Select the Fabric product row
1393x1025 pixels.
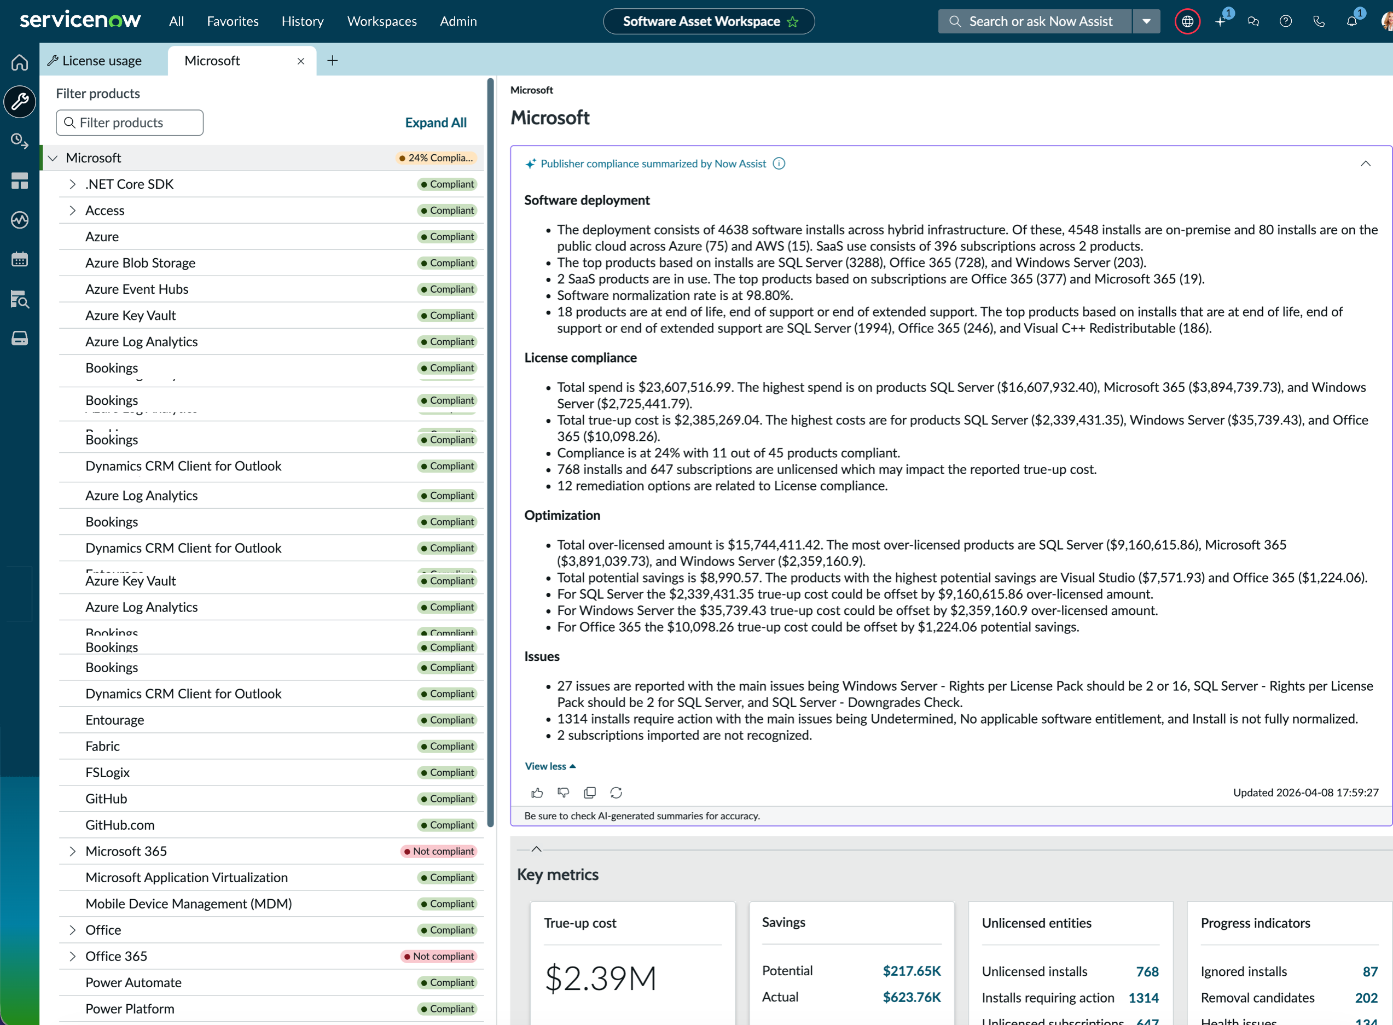click(271, 747)
